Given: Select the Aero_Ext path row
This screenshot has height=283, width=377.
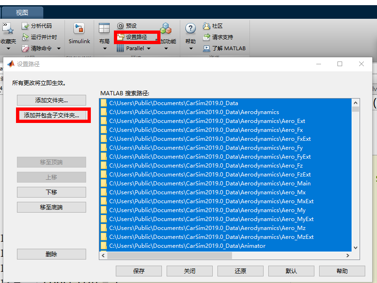Looking at the screenshot, I should (x=225, y=121).
